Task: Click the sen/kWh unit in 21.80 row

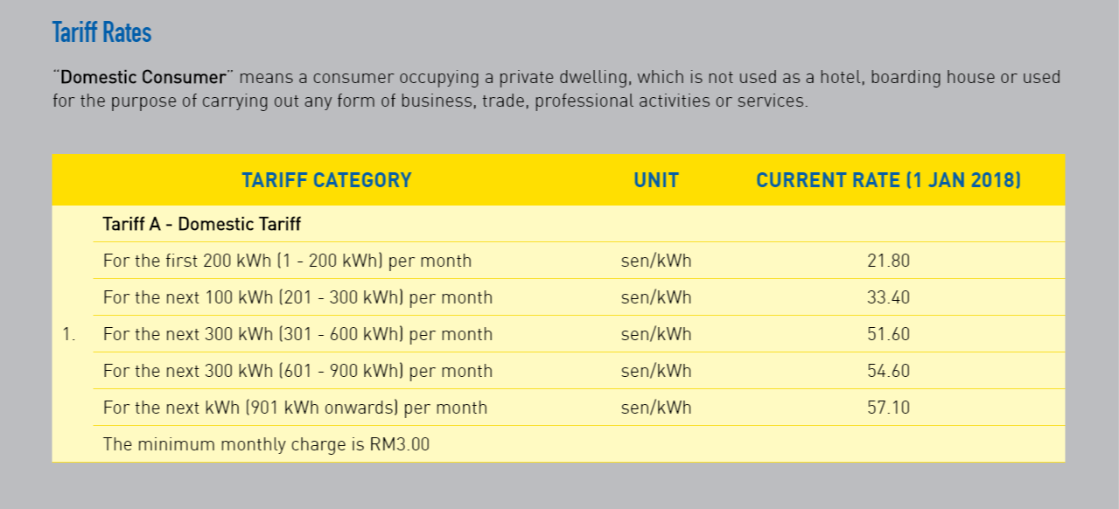Action: coord(656,261)
